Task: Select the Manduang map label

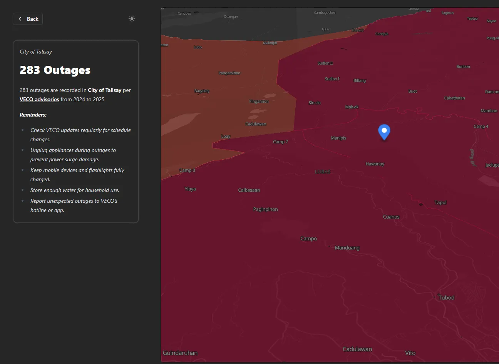Action: (347, 248)
